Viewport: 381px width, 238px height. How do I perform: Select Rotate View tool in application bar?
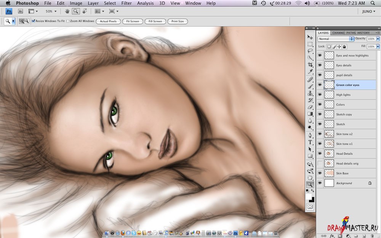[x=85, y=11]
